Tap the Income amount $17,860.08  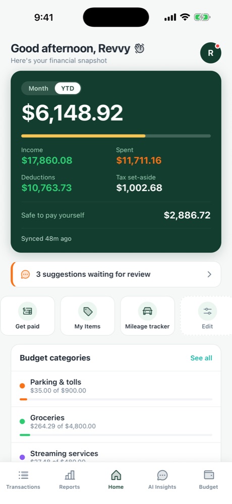pyautogui.click(x=47, y=160)
